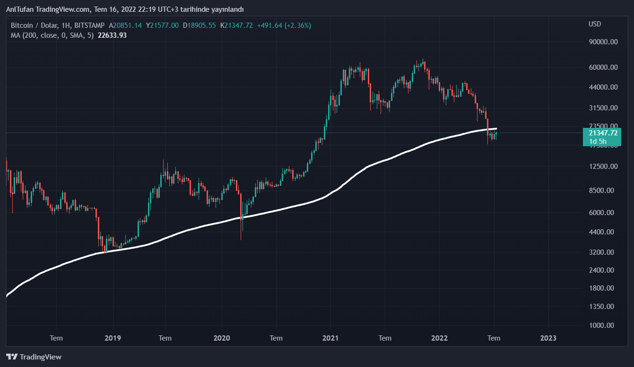
Task: Click the 90000.00 price axis label
Action: coord(603,42)
